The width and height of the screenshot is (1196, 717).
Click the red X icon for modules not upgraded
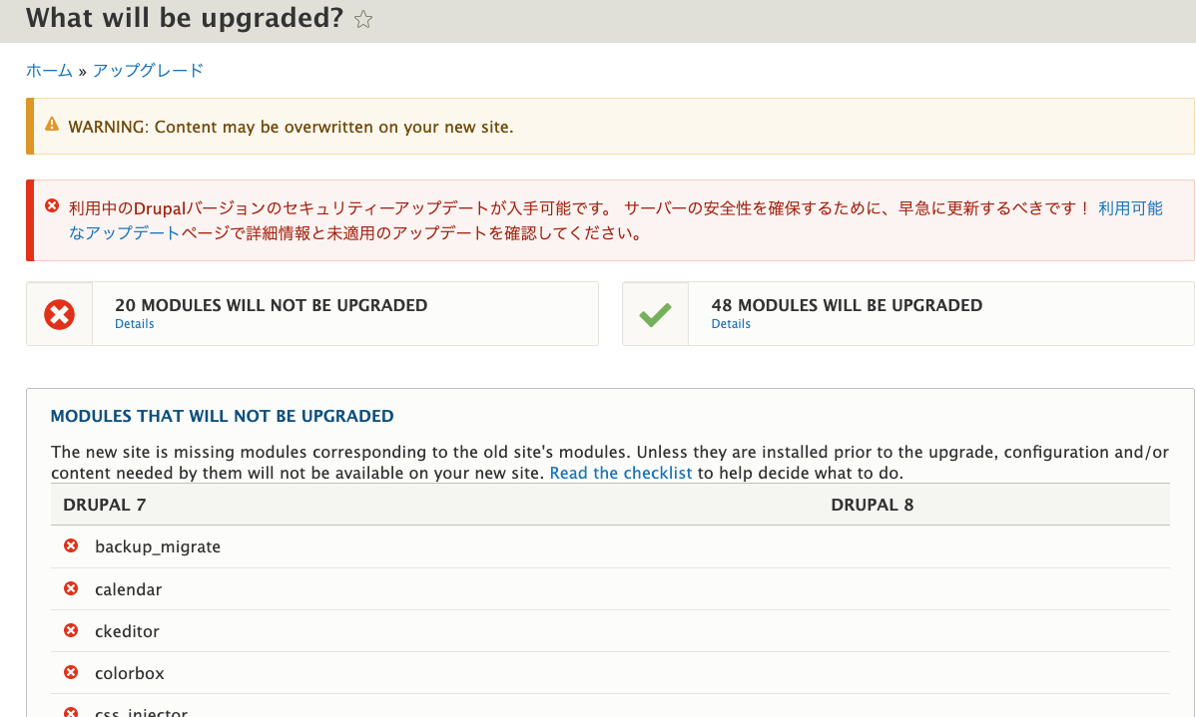pos(60,314)
